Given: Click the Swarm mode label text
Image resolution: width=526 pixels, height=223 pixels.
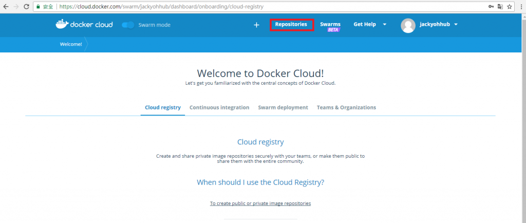Looking at the screenshot, I should (x=154, y=25).
